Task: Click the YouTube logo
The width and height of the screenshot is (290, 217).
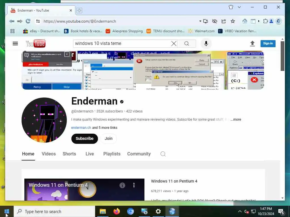Action: click(35, 44)
